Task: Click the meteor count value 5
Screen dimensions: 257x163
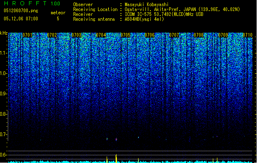Action: (58, 19)
